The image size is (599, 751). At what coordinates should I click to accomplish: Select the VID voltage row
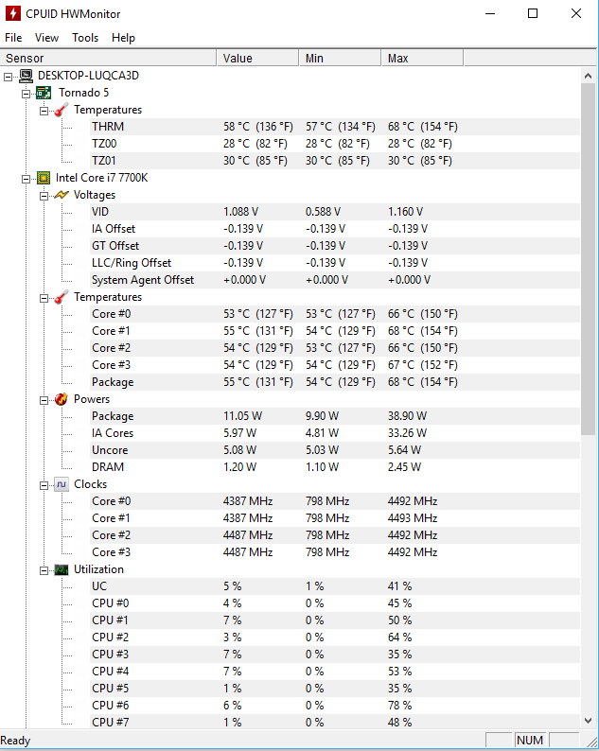(x=335, y=212)
